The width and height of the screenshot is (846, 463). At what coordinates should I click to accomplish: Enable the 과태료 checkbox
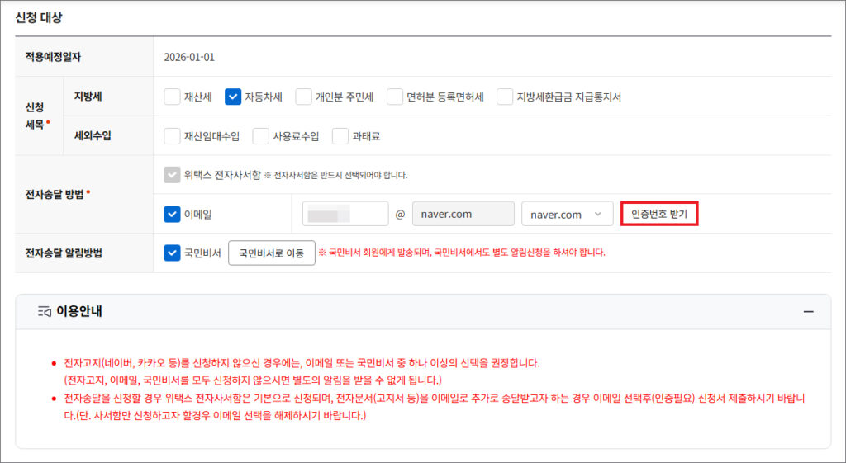340,136
